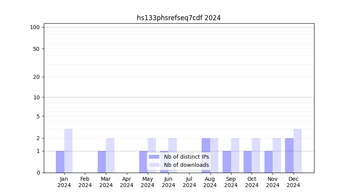349x194 pixels.
Task: Click the 'Nb of downloads' legend swatch
Action: [x=154, y=165]
